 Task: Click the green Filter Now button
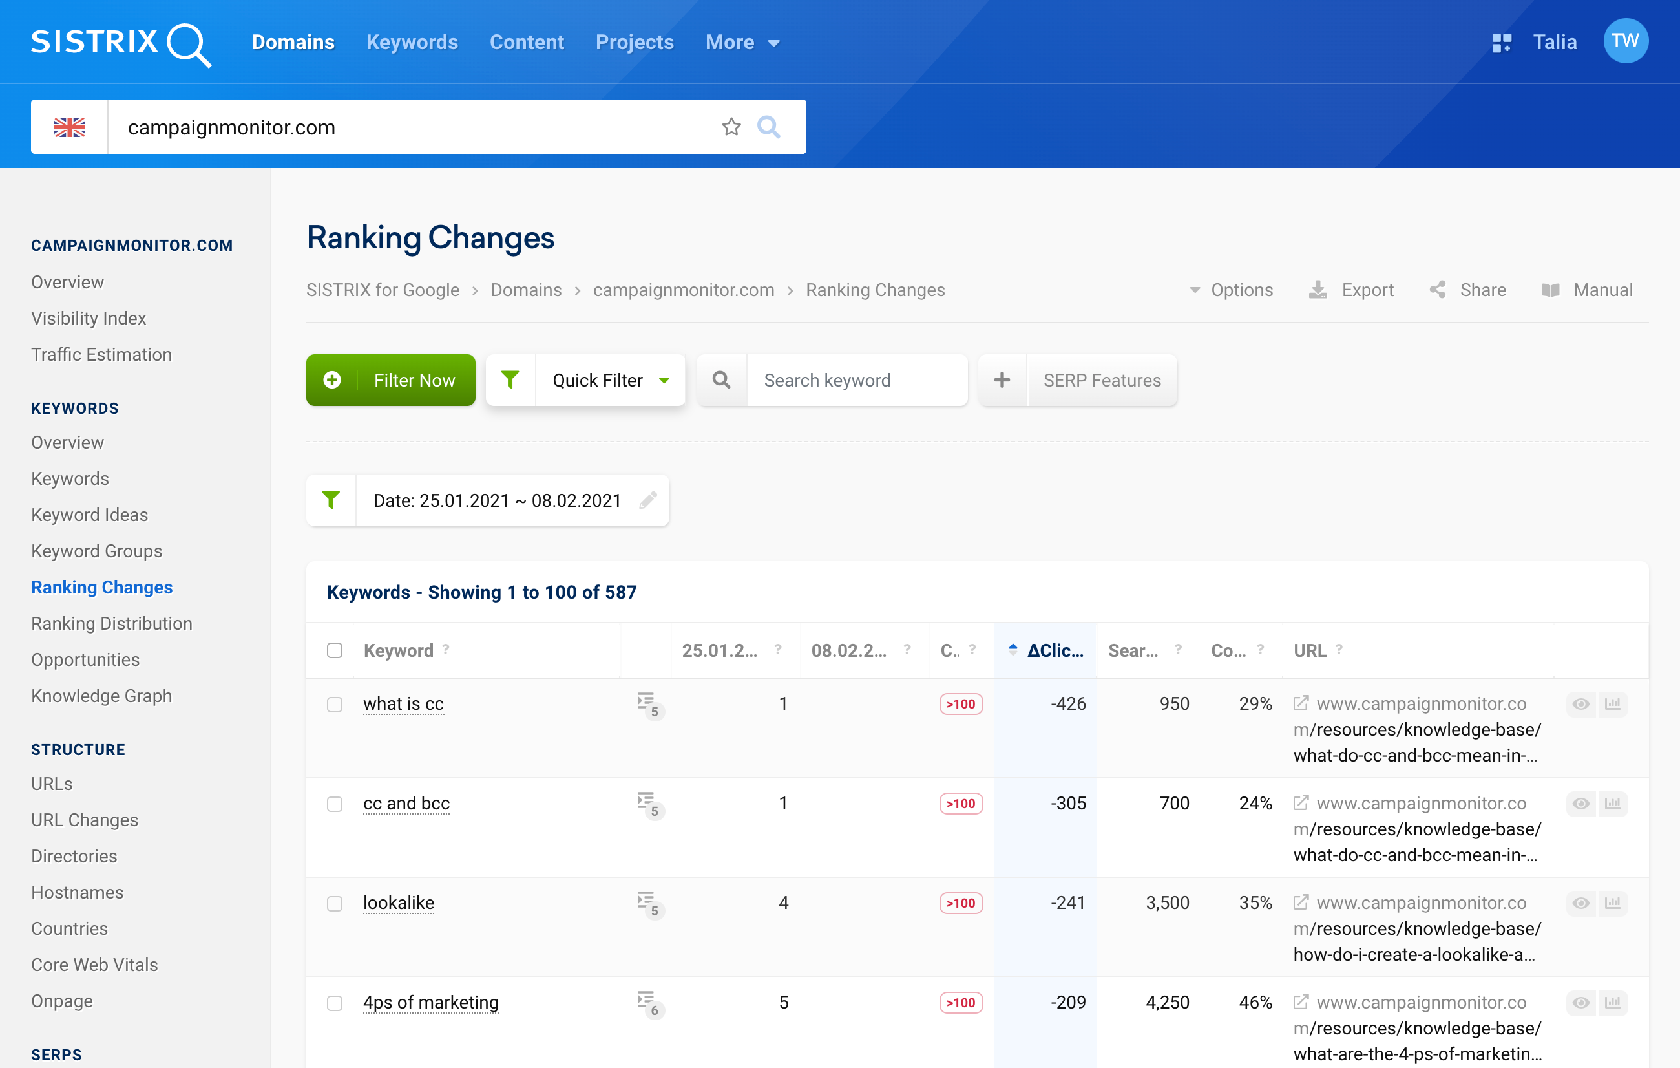click(391, 379)
